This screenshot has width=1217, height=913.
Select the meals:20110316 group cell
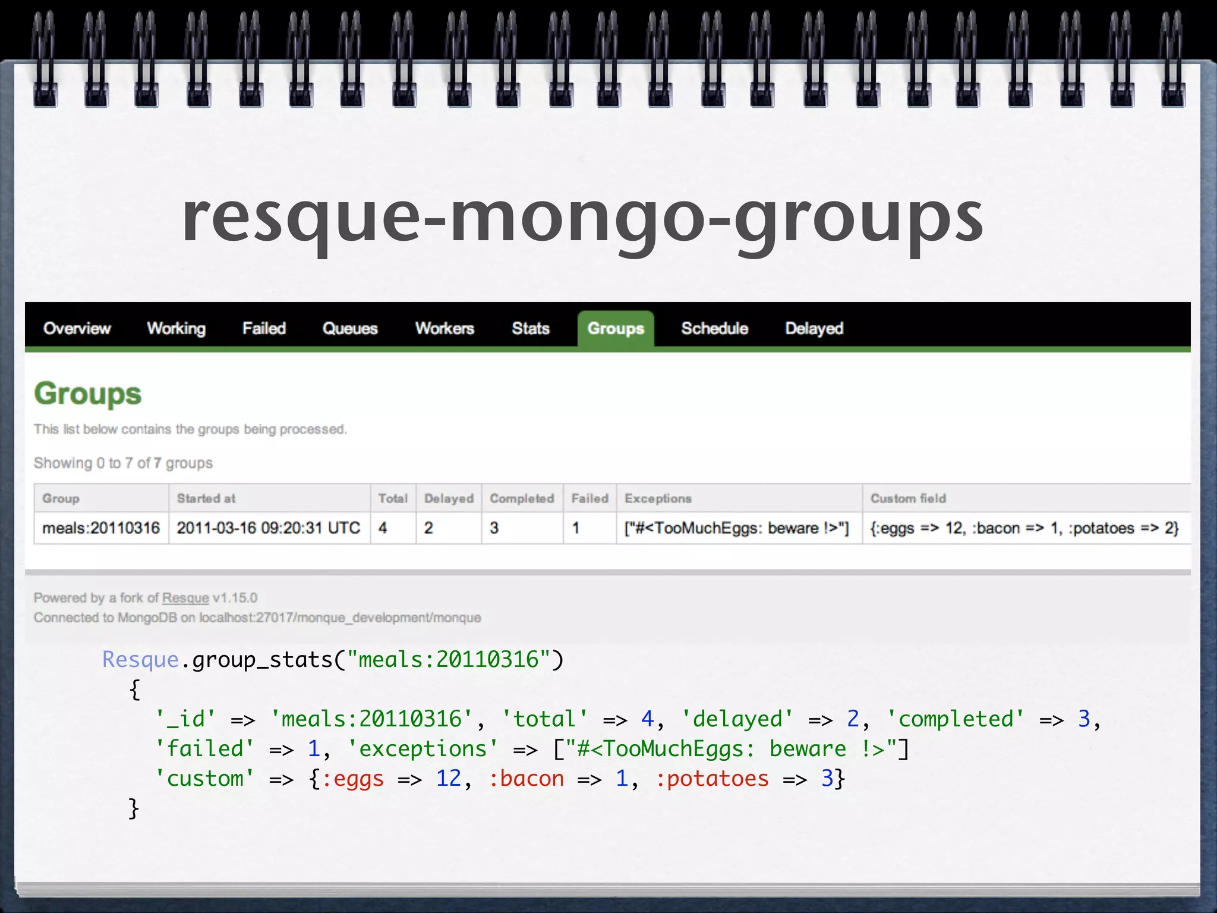coord(102,528)
